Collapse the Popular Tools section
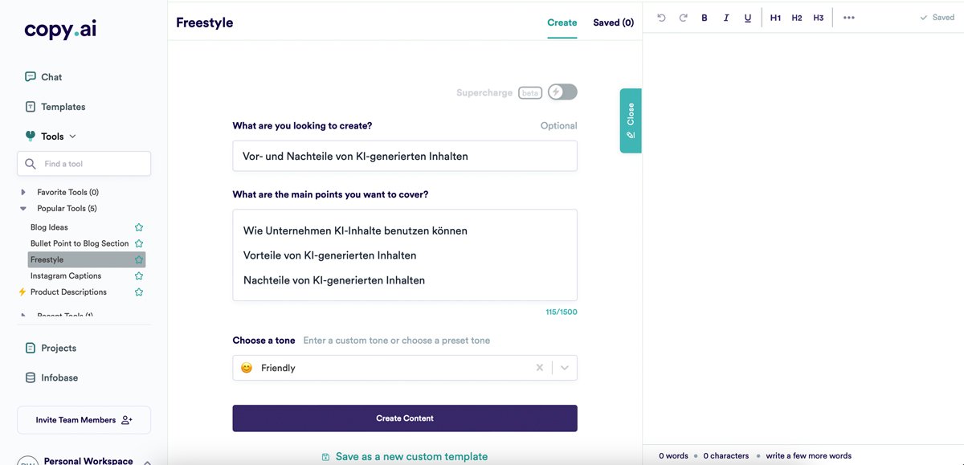The image size is (964, 465). click(x=23, y=209)
